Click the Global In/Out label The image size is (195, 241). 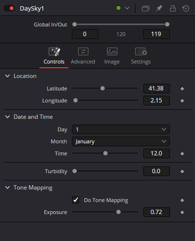[50, 25]
